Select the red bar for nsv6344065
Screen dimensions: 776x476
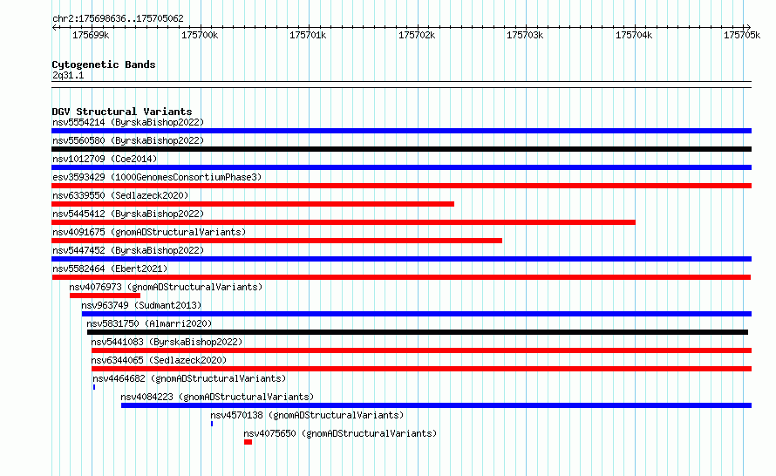[x=422, y=369]
